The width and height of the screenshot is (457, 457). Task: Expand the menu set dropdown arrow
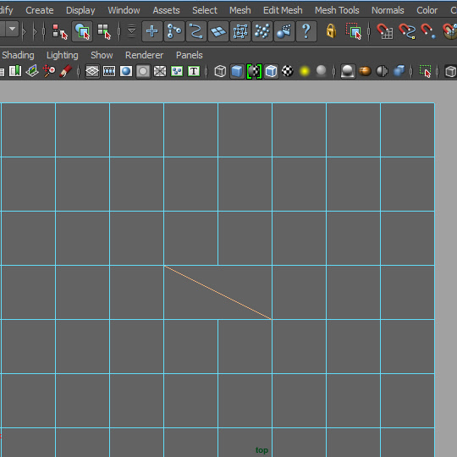point(12,29)
